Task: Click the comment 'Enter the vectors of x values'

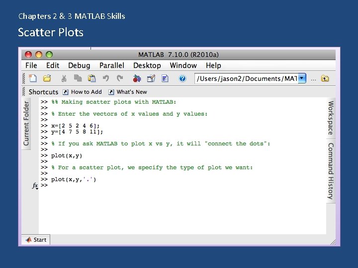Action: tap(129, 114)
